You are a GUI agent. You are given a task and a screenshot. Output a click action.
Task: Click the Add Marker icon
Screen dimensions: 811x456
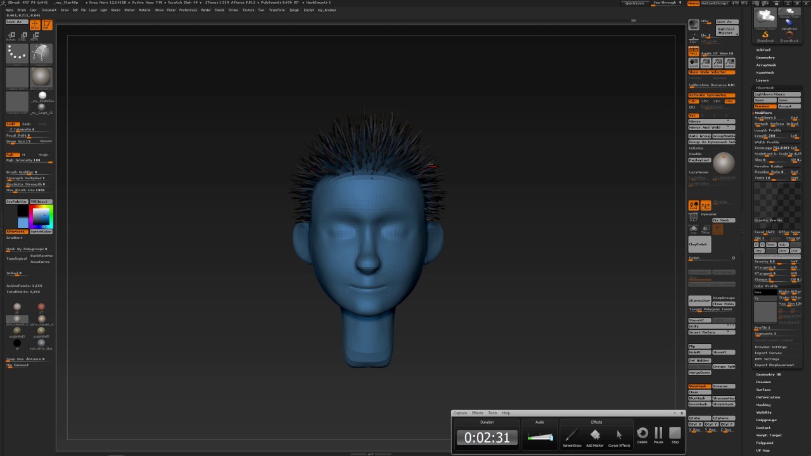[595, 436]
